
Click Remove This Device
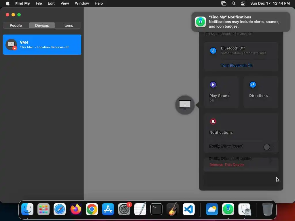[x=227, y=165]
